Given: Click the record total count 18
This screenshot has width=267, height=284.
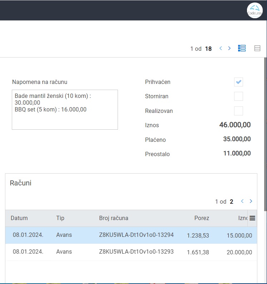Looking at the screenshot, I should [208, 49].
